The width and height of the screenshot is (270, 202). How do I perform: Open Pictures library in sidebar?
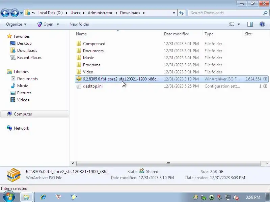[24, 93]
